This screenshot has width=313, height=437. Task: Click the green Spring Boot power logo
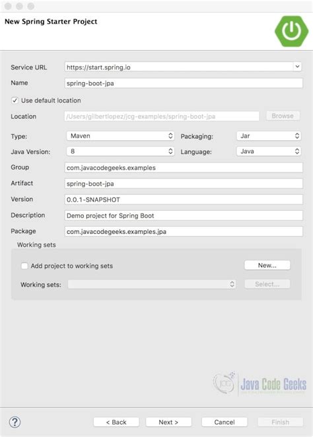pos(291,31)
